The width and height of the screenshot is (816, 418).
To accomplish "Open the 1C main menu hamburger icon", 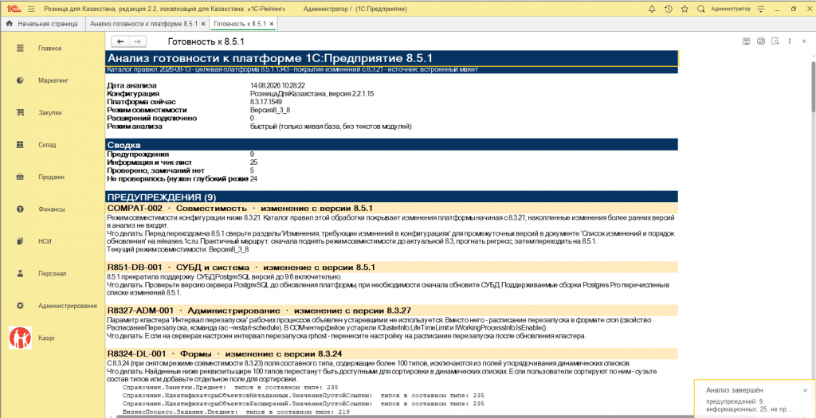I will [x=31, y=9].
